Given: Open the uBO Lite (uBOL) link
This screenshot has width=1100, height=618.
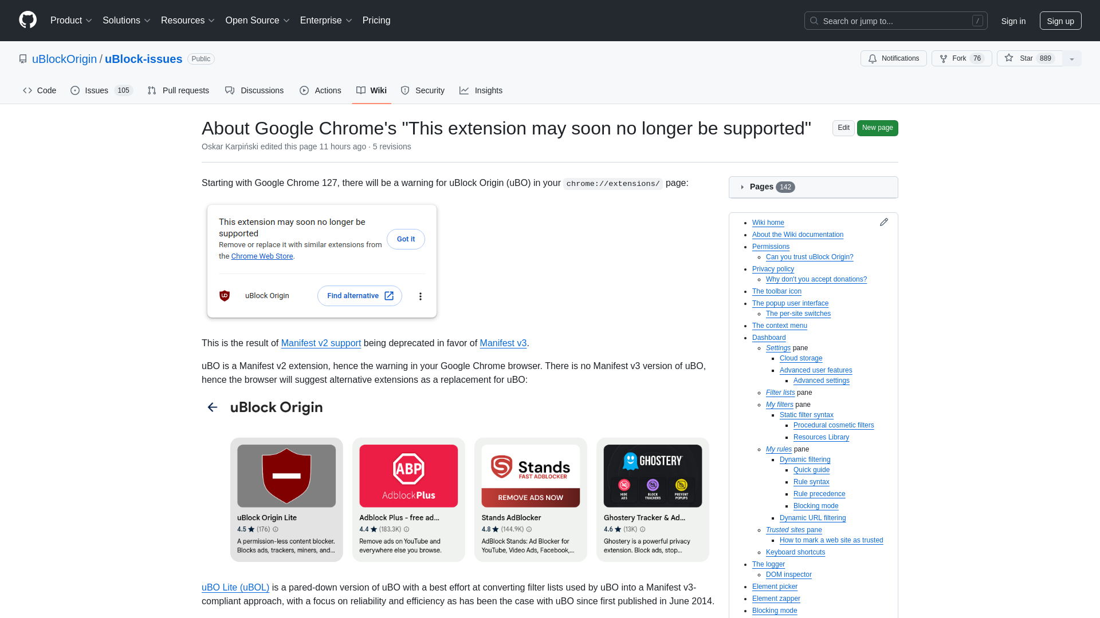Looking at the screenshot, I should pyautogui.click(x=235, y=587).
